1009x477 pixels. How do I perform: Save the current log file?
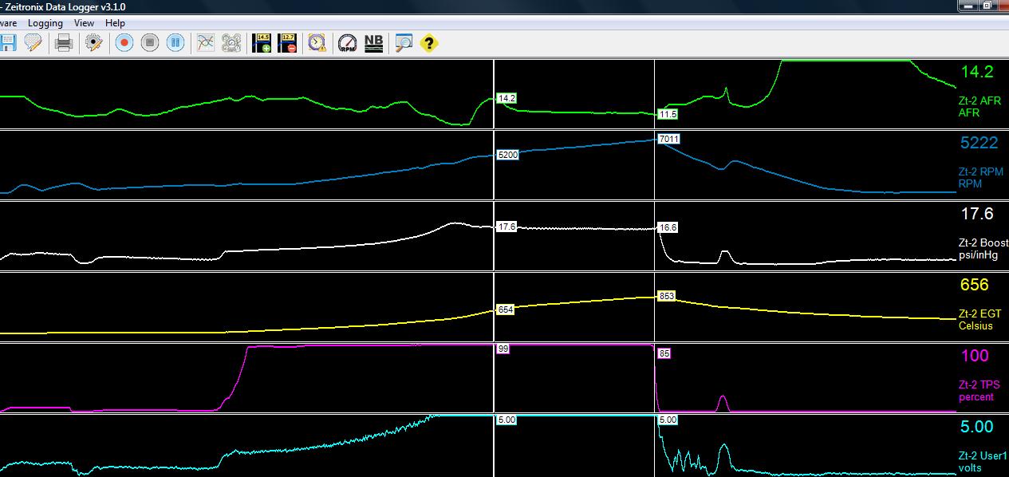click(8, 43)
